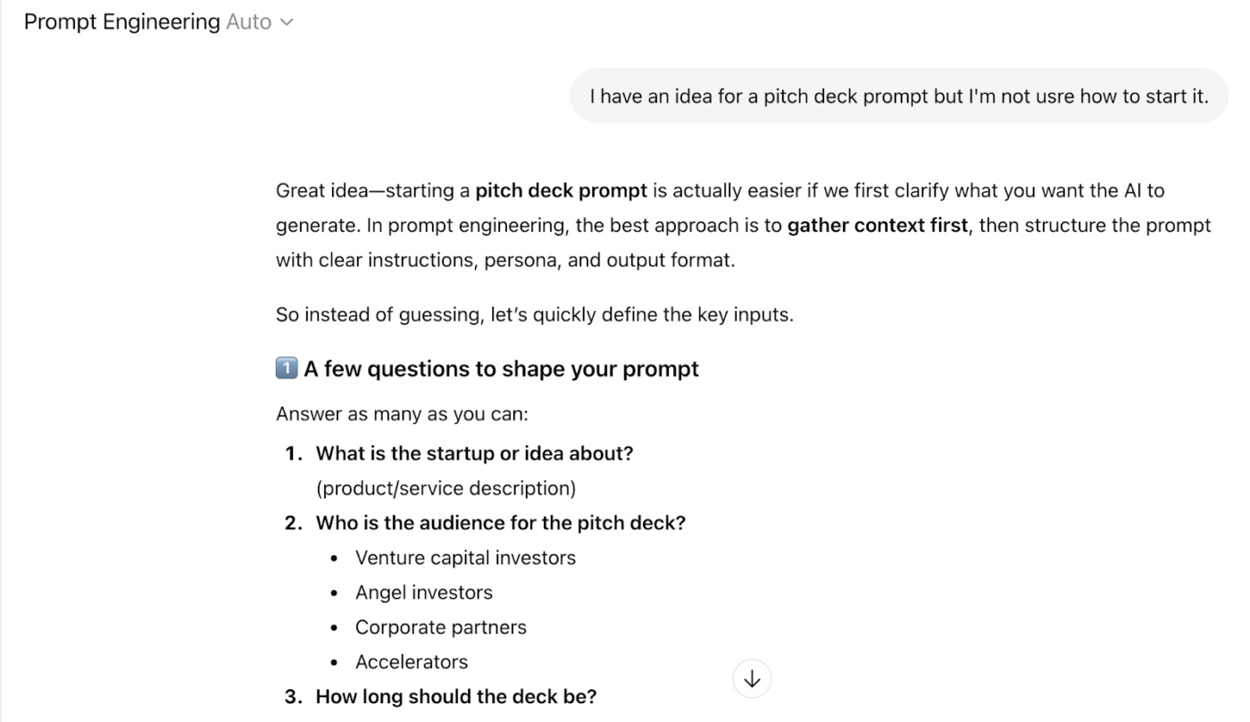Screen dimensions: 1250x722
Task: Click the Corporate partners list entry
Action: pyautogui.click(x=441, y=627)
